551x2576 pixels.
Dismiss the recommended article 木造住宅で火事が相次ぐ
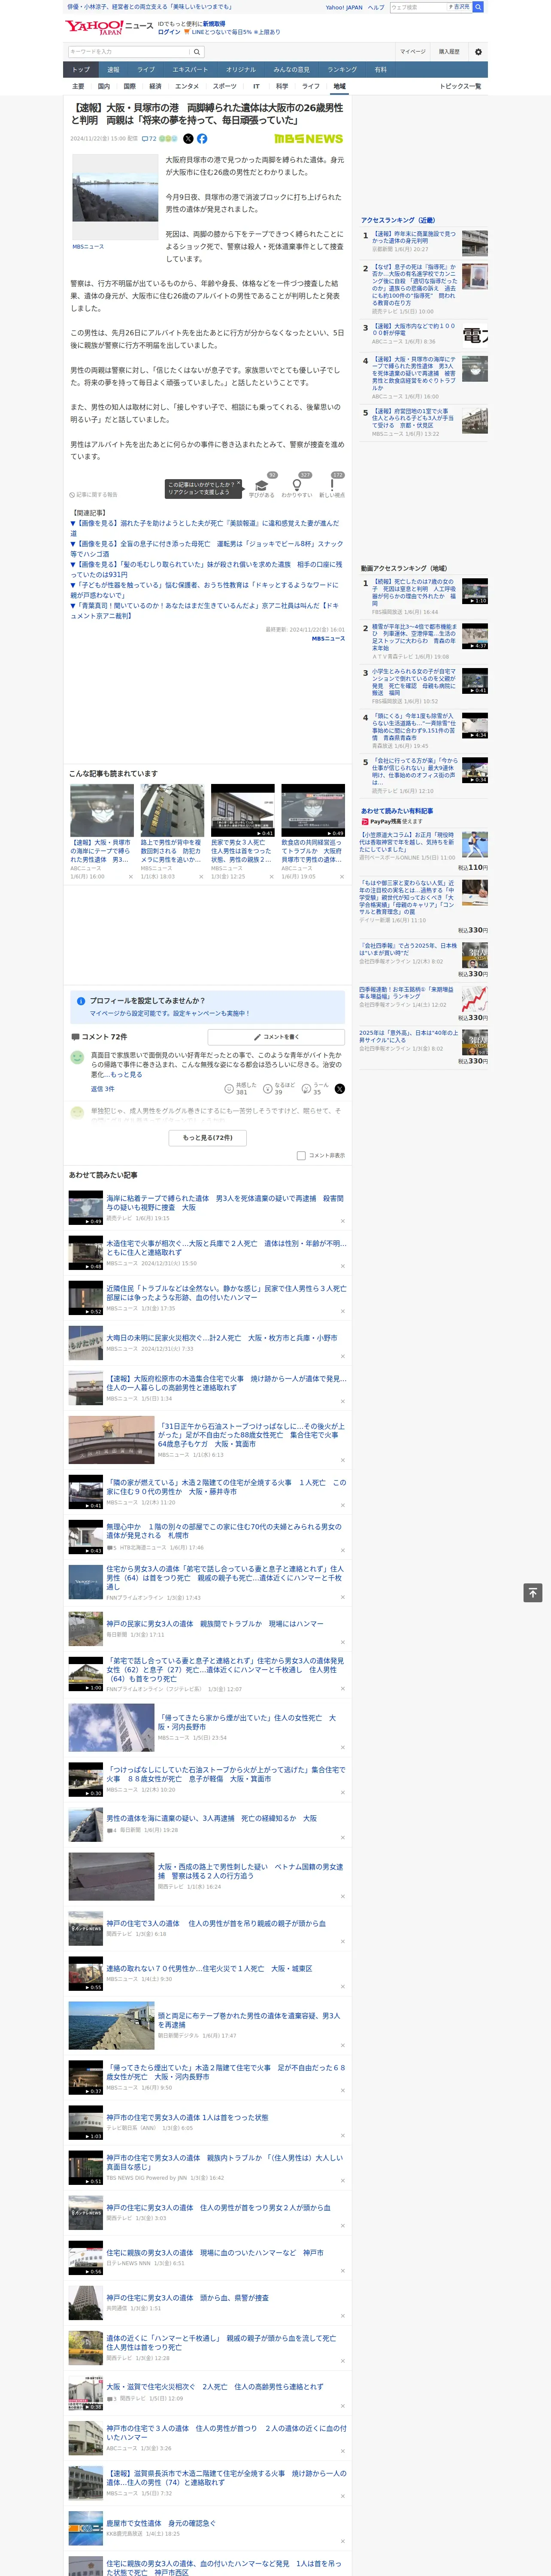pyautogui.click(x=342, y=1266)
